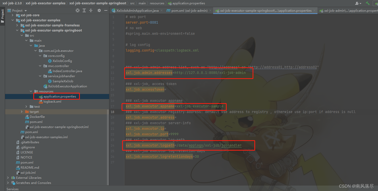Screen dimensions: 378x191
Task: Click the green Build hammer icon
Action: coord(368,3)
